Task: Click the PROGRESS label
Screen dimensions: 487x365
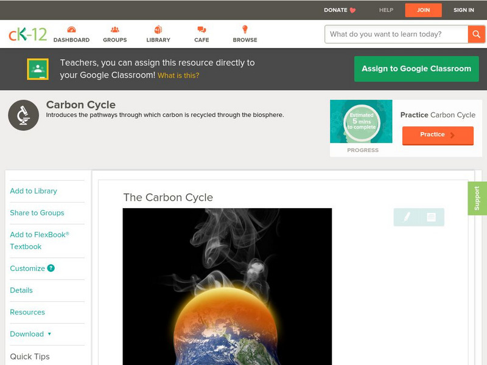Action: [363, 150]
